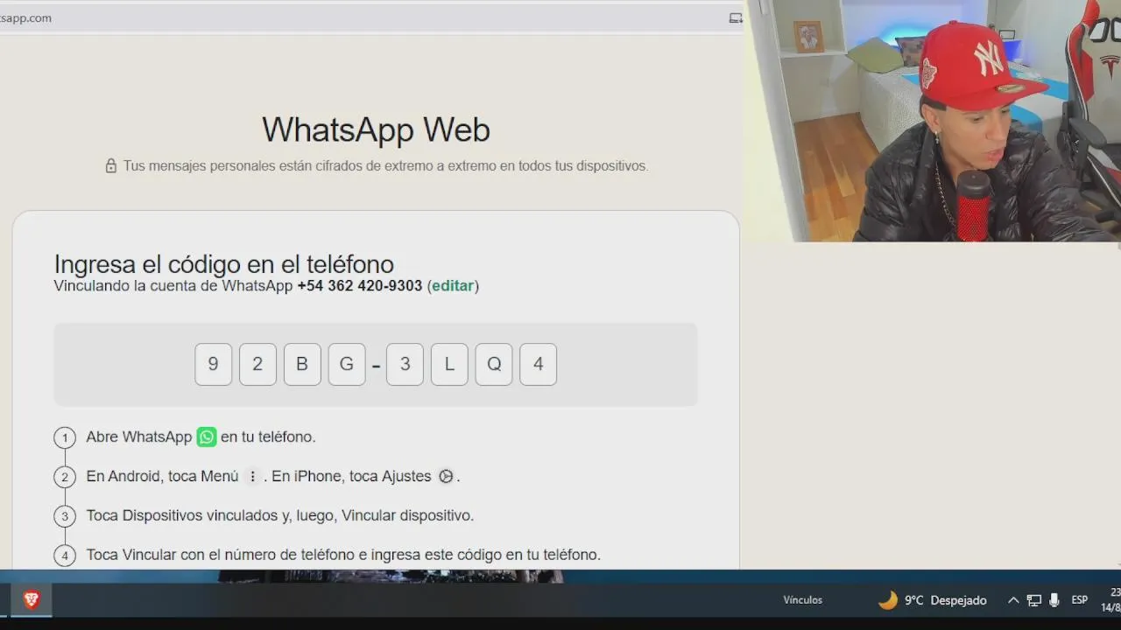Click the microphone icon in system tray

(1054, 600)
